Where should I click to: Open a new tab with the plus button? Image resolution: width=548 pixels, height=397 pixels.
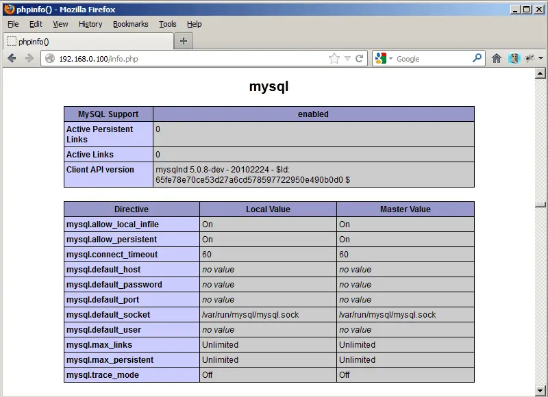coord(184,41)
